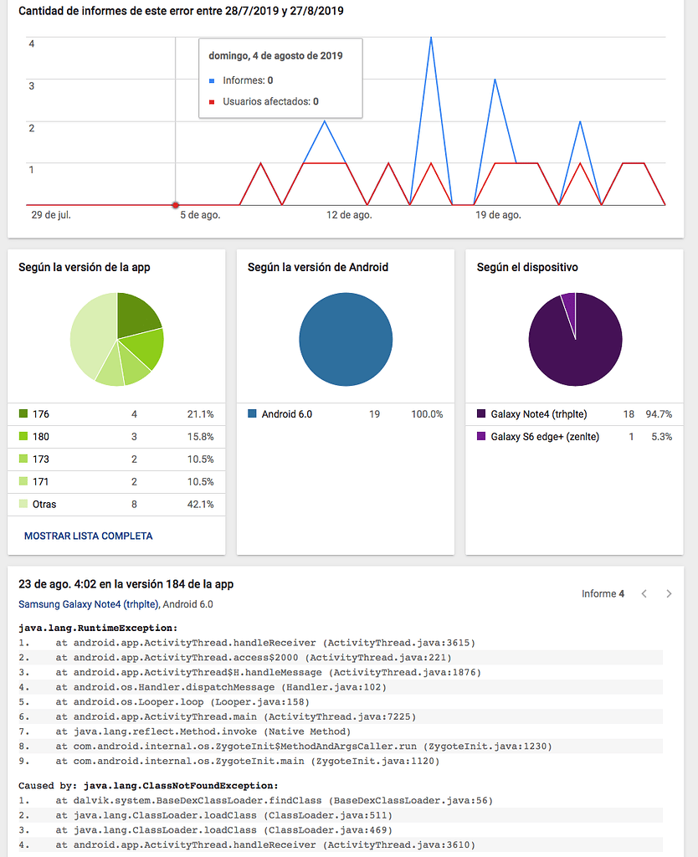Go to the previous report arrow

pyautogui.click(x=644, y=594)
